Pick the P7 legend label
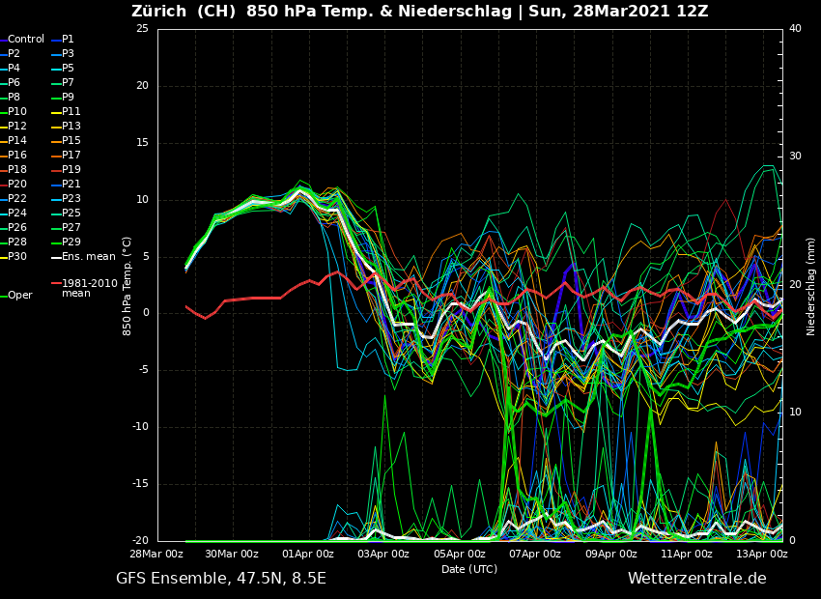Screen dimensions: 821x599 pyautogui.click(x=68, y=83)
